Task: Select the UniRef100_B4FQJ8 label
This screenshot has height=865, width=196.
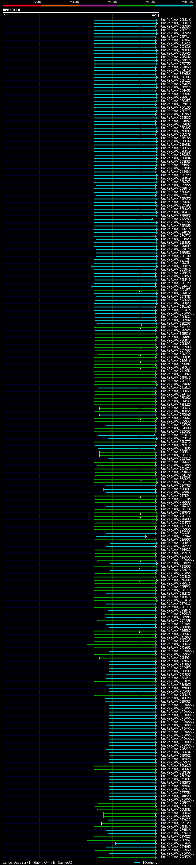Action: [x=176, y=377]
